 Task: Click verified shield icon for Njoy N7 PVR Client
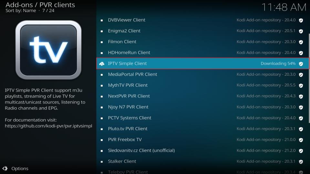point(301,107)
